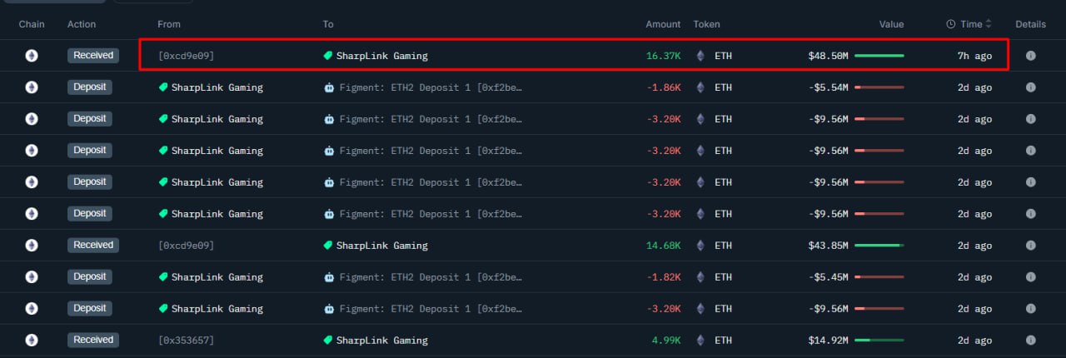
Task: Click Ethereum chain icon in $48.50M row
Action: (32, 56)
